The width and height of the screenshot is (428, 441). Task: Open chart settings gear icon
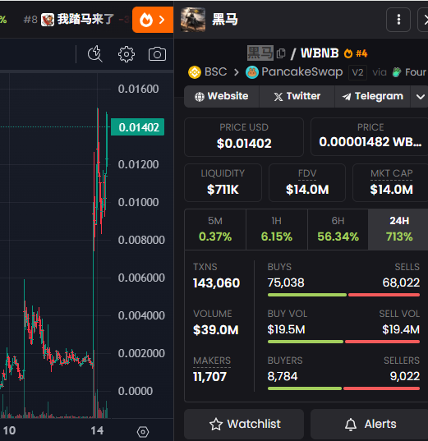click(127, 54)
